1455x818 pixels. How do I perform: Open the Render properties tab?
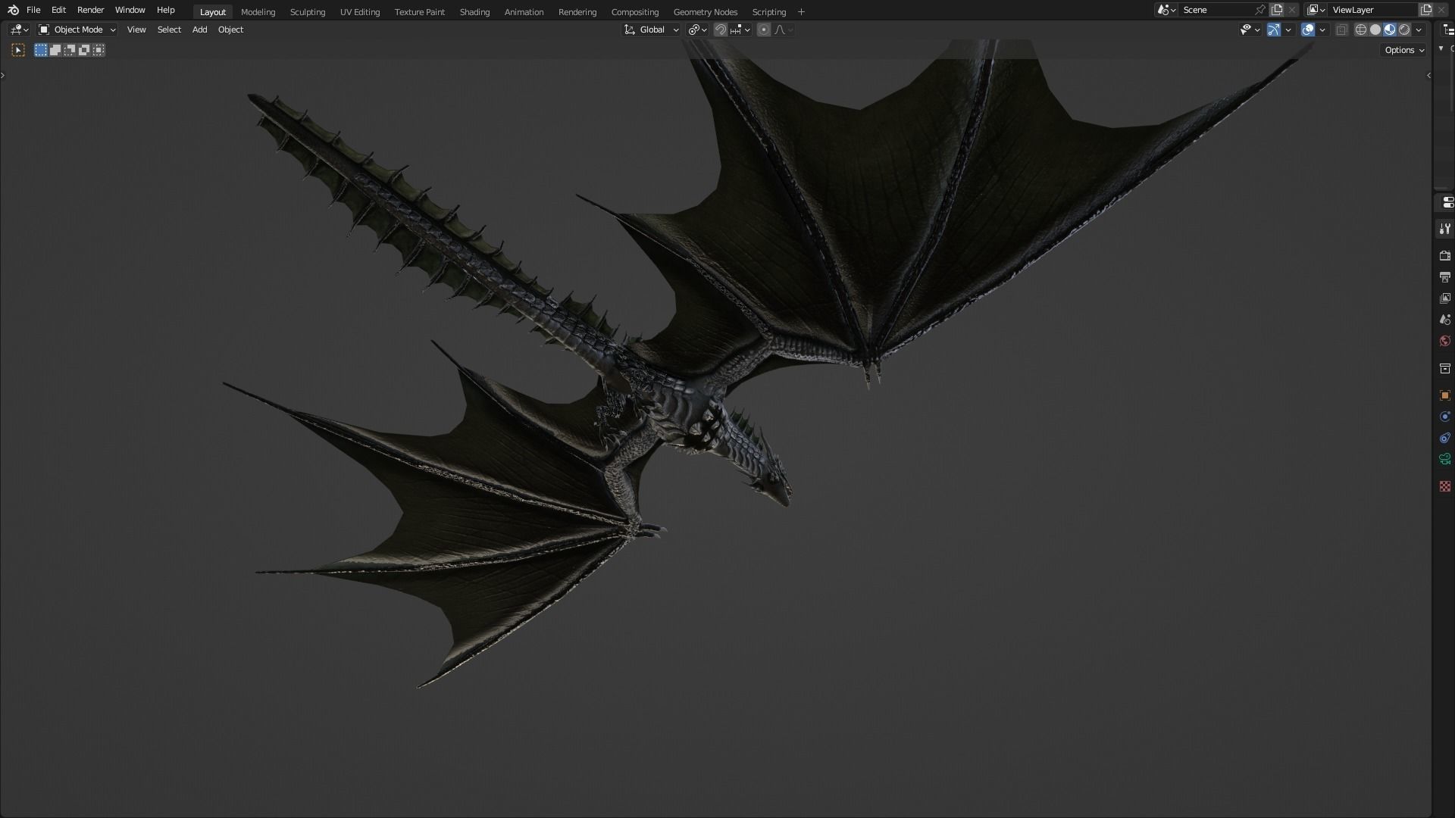pyautogui.click(x=1444, y=256)
